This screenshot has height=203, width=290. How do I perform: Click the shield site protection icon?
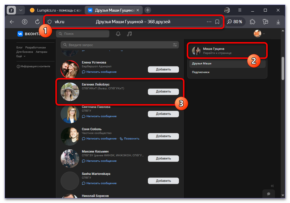coord(50,22)
